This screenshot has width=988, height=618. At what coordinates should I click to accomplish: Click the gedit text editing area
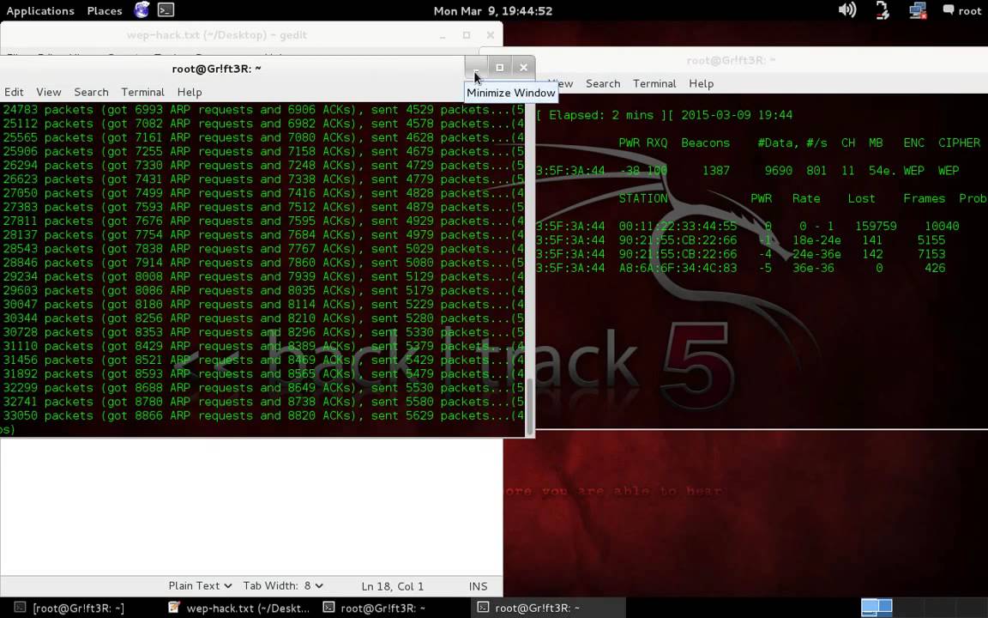(251, 506)
